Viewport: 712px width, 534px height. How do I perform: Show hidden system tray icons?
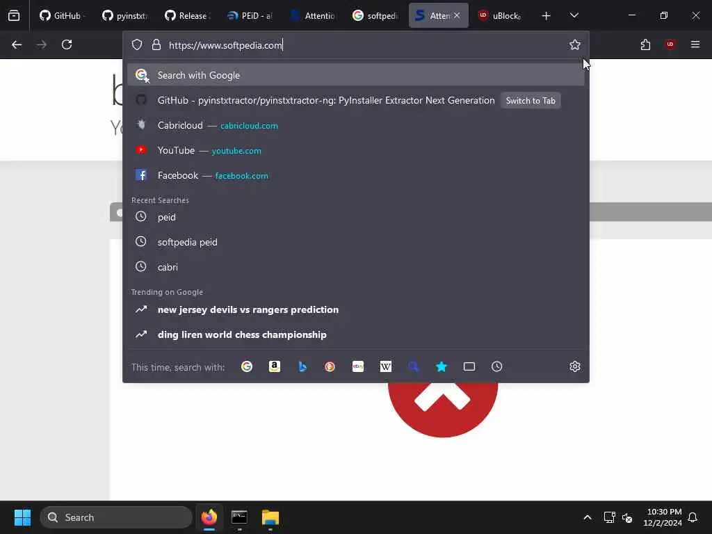click(587, 517)
